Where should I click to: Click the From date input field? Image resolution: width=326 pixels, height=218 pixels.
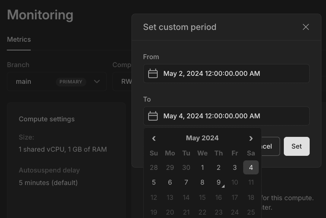coord(226,74)
